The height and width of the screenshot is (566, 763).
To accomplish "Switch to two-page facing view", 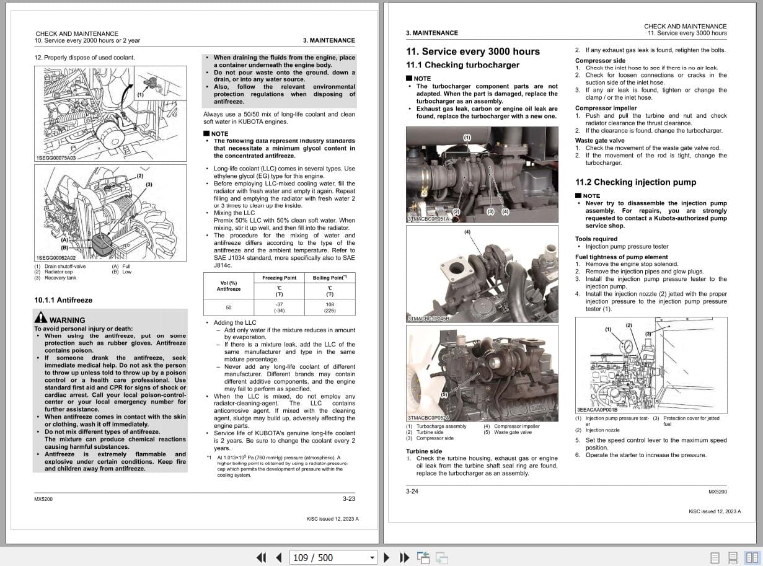I will point(751,557).
